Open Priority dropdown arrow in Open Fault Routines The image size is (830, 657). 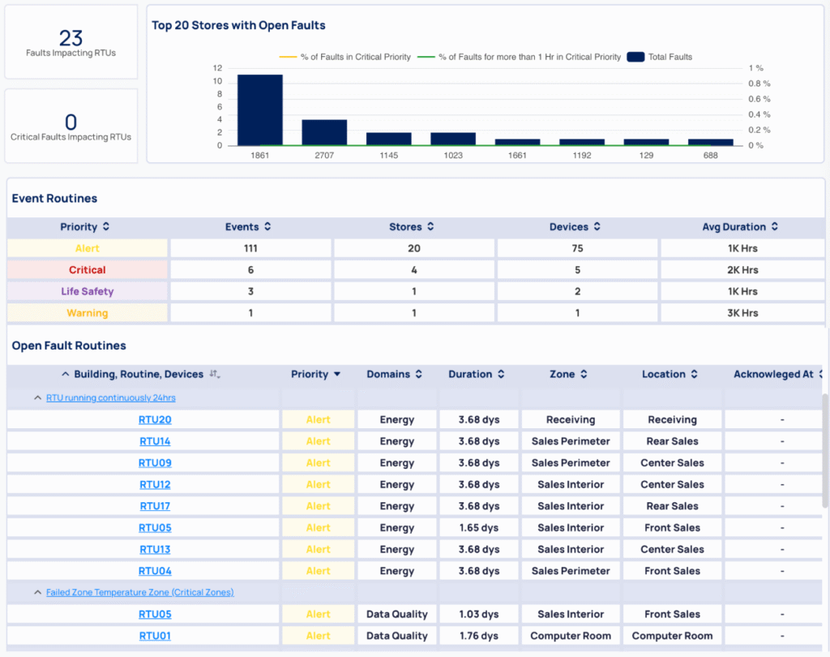(337, 375)
